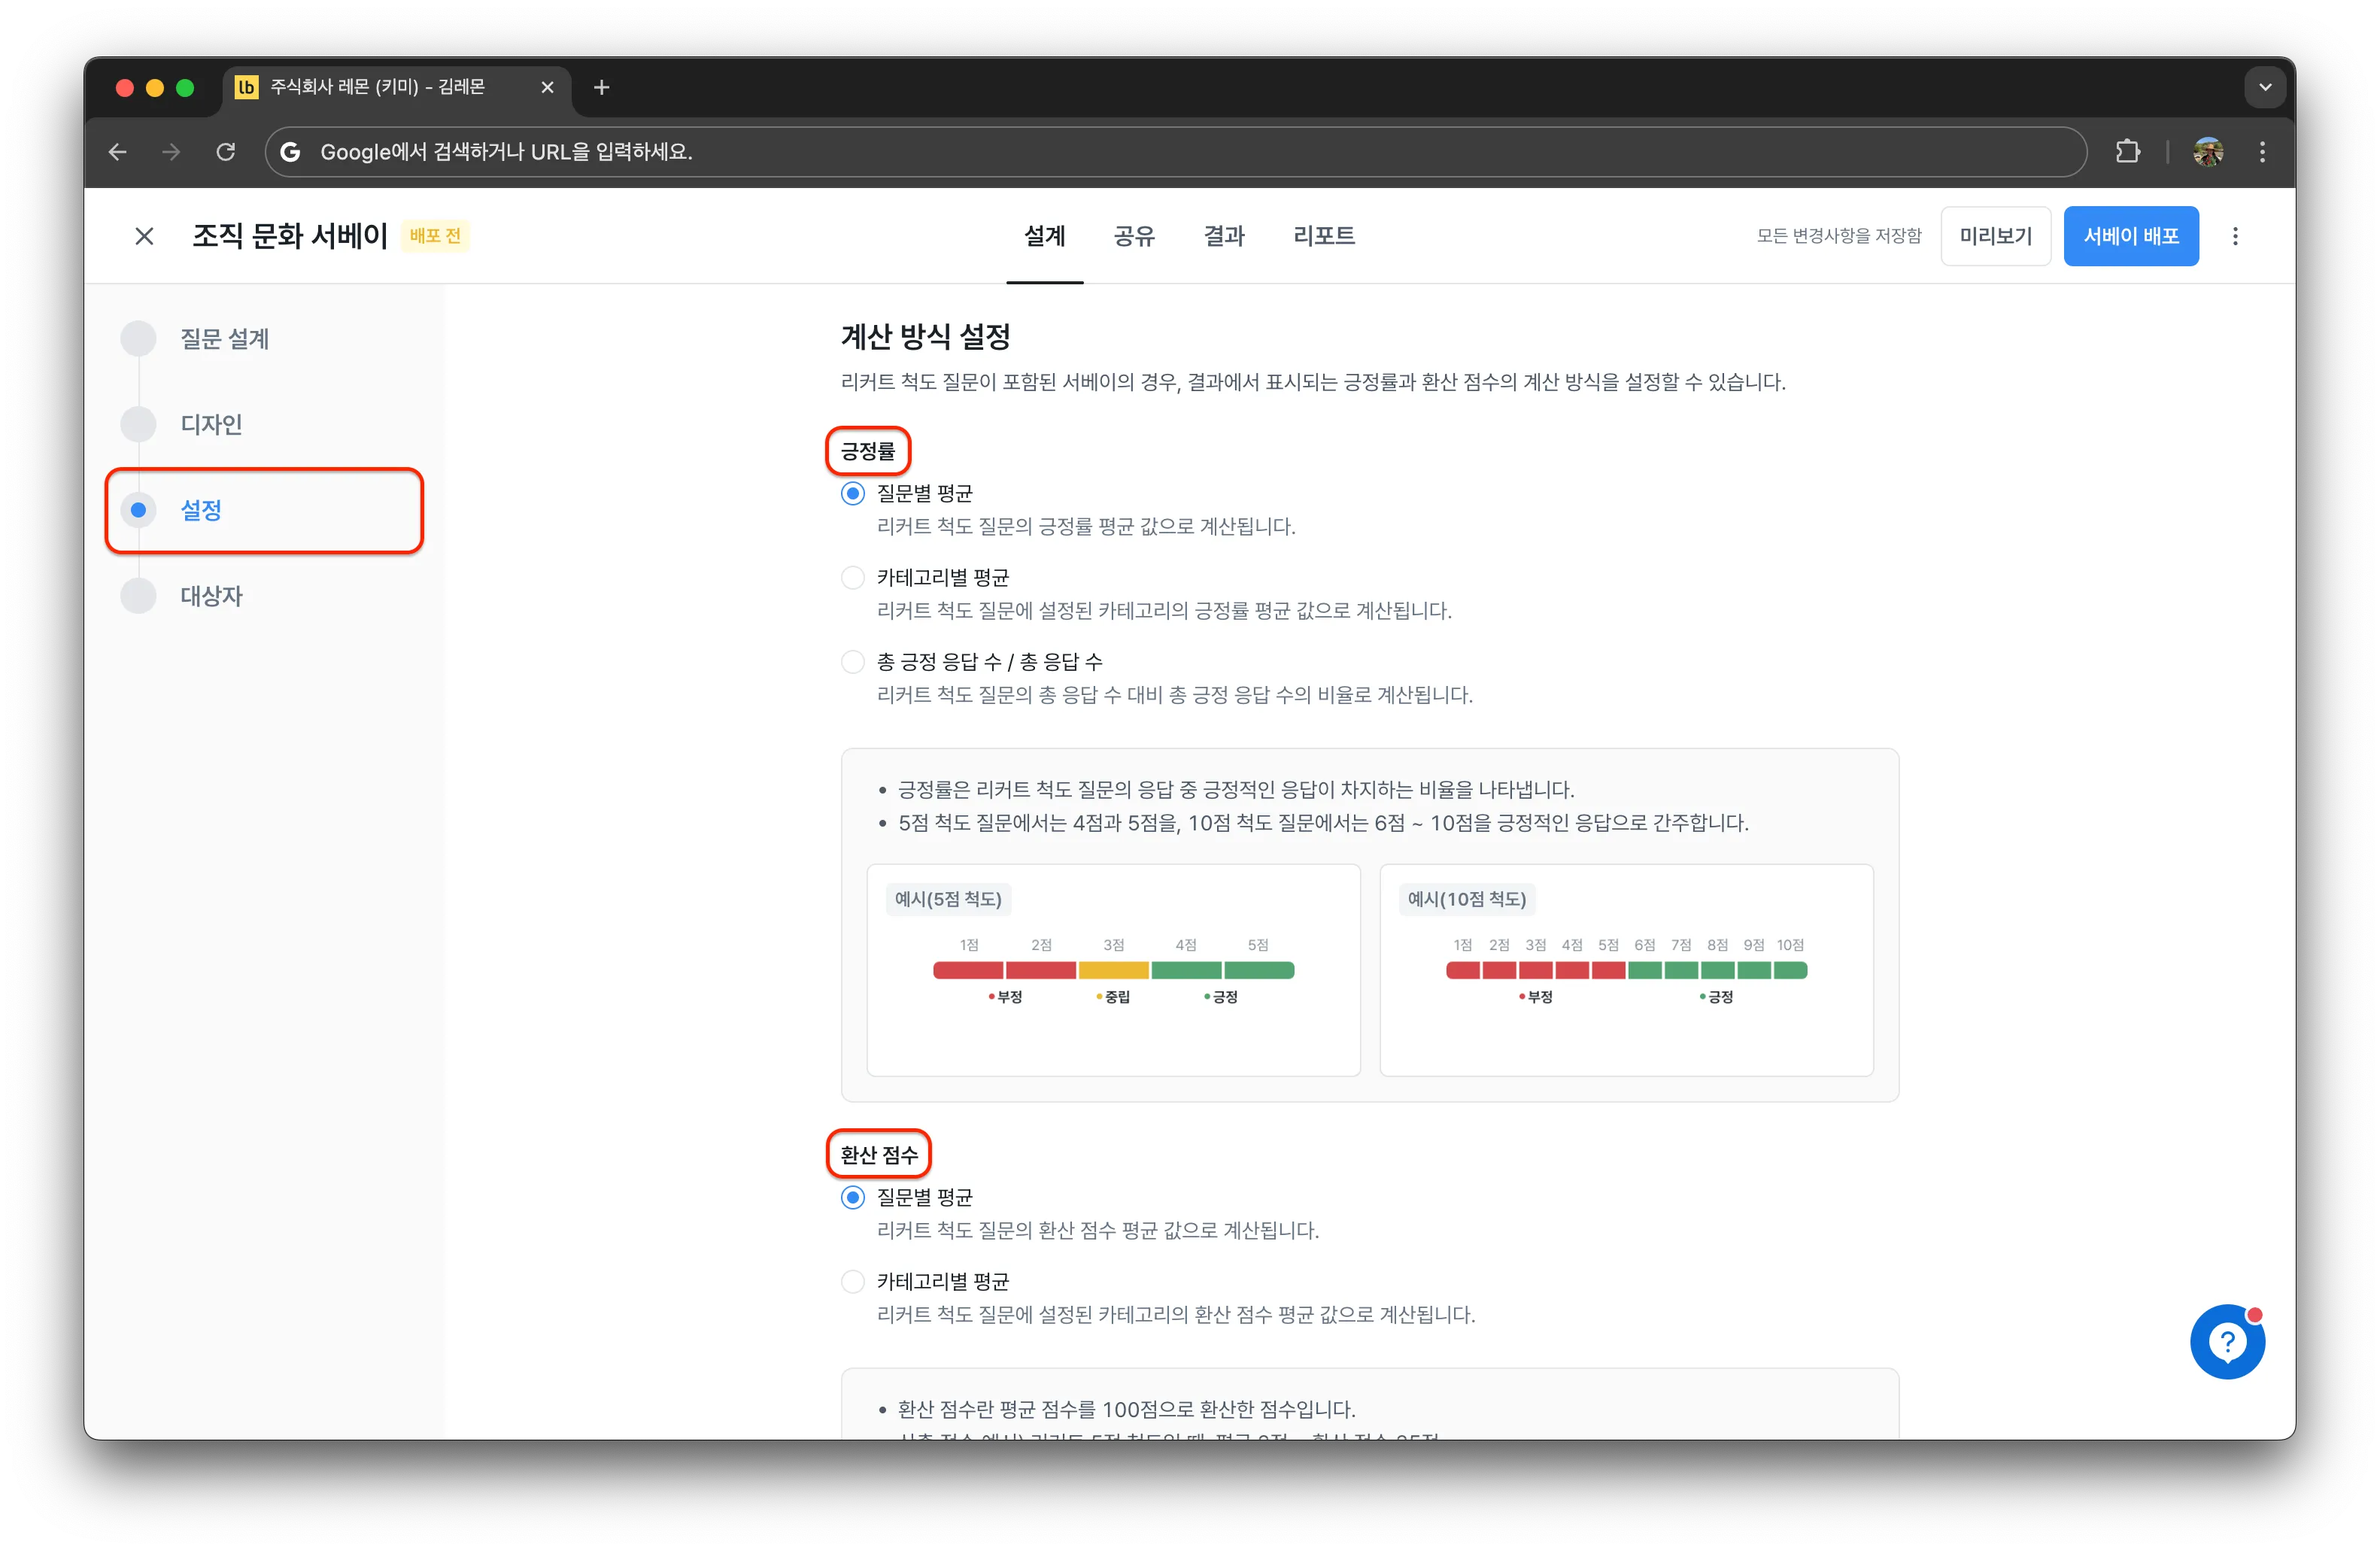Close the survey editor with X icon
The width and height of the screenshot is (2380, 1551).
coord(144,236)
